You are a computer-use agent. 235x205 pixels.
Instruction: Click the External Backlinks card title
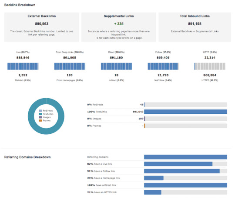click(42, 16)
